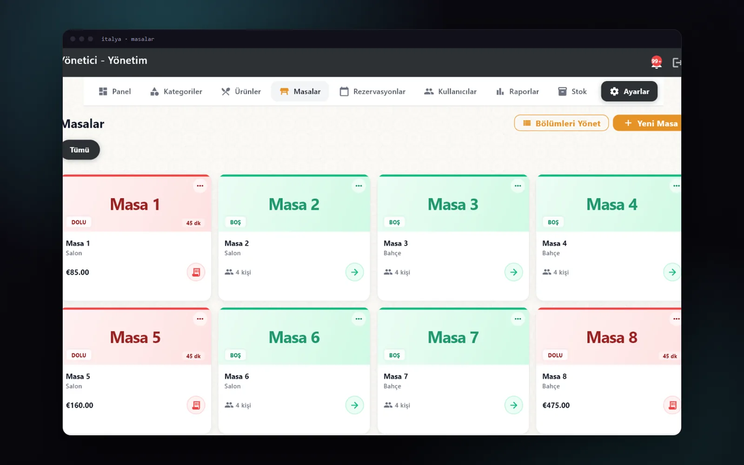
Task: Click the 45 dk timer on Masa 5
Action: point(193,356)
